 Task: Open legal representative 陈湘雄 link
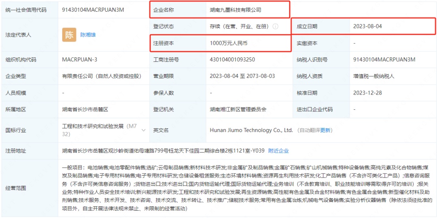pyautogui.click(x=88, y=35)
